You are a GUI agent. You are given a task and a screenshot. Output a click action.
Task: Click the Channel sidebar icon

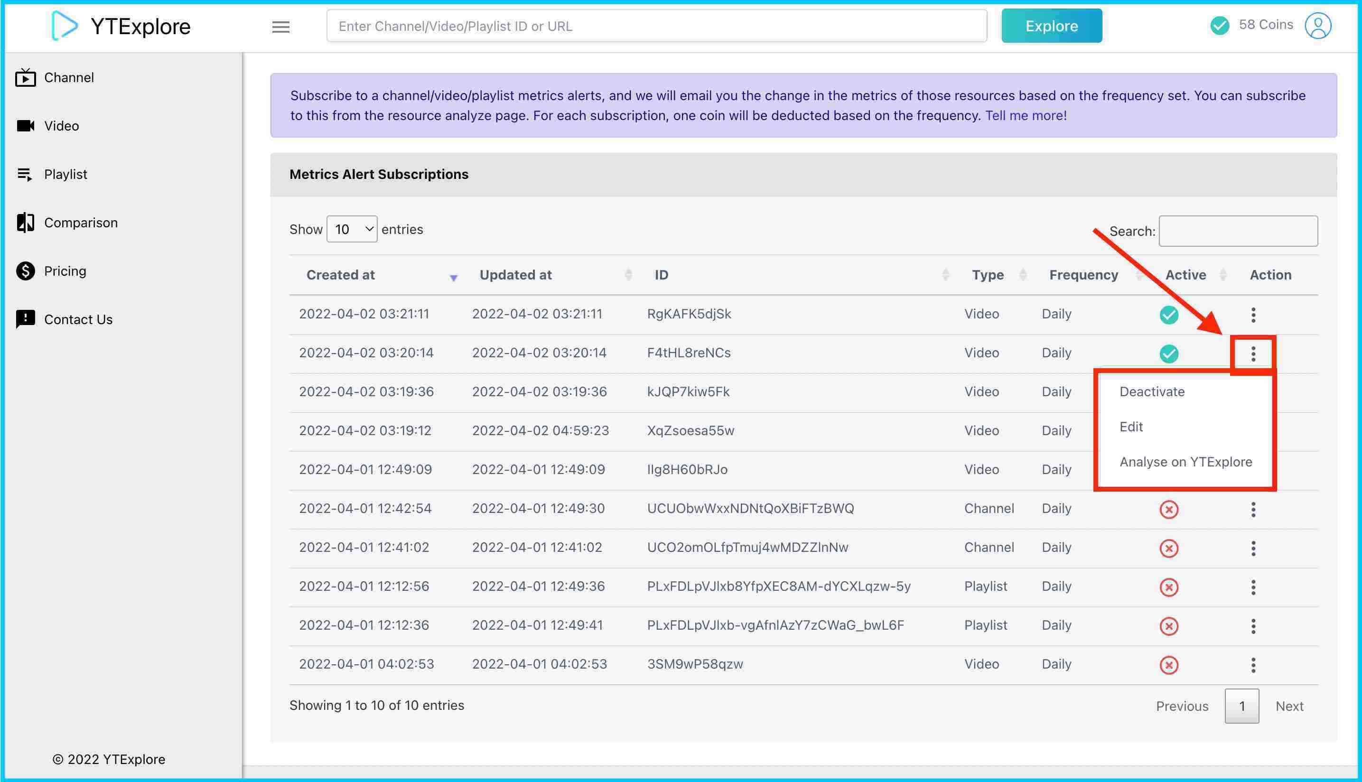click(x=25, y=77)
